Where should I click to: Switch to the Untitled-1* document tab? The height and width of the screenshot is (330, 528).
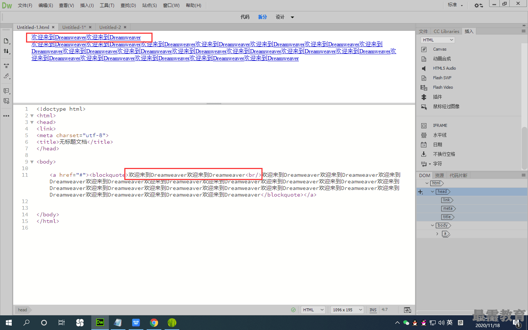(x=74, y=27)
